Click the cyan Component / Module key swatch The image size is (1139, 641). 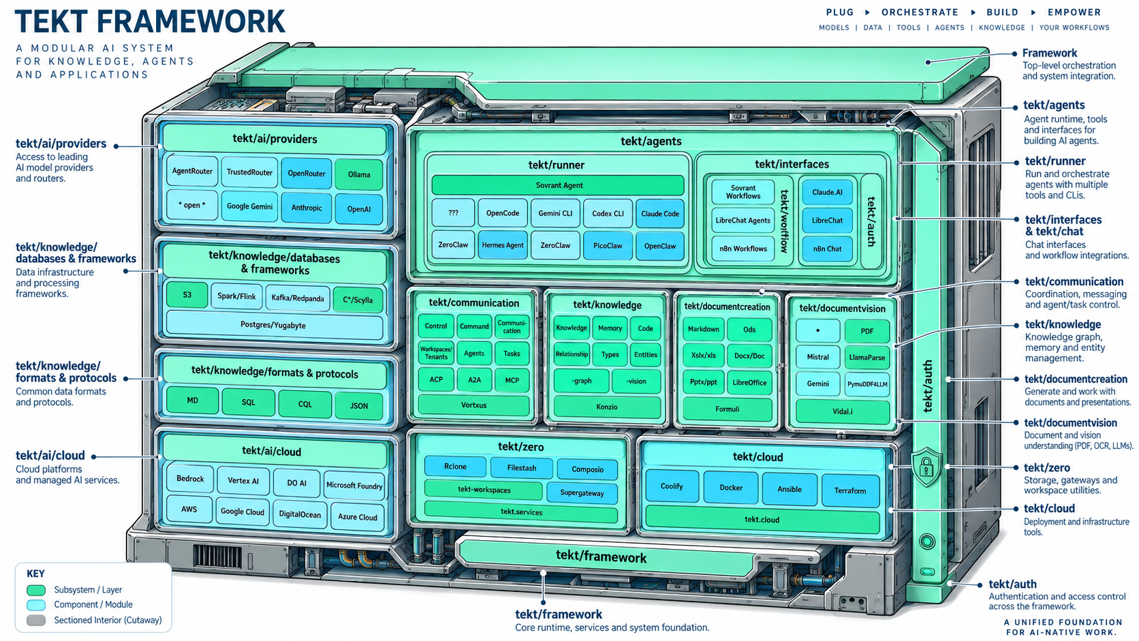click(x=36, y=605)
